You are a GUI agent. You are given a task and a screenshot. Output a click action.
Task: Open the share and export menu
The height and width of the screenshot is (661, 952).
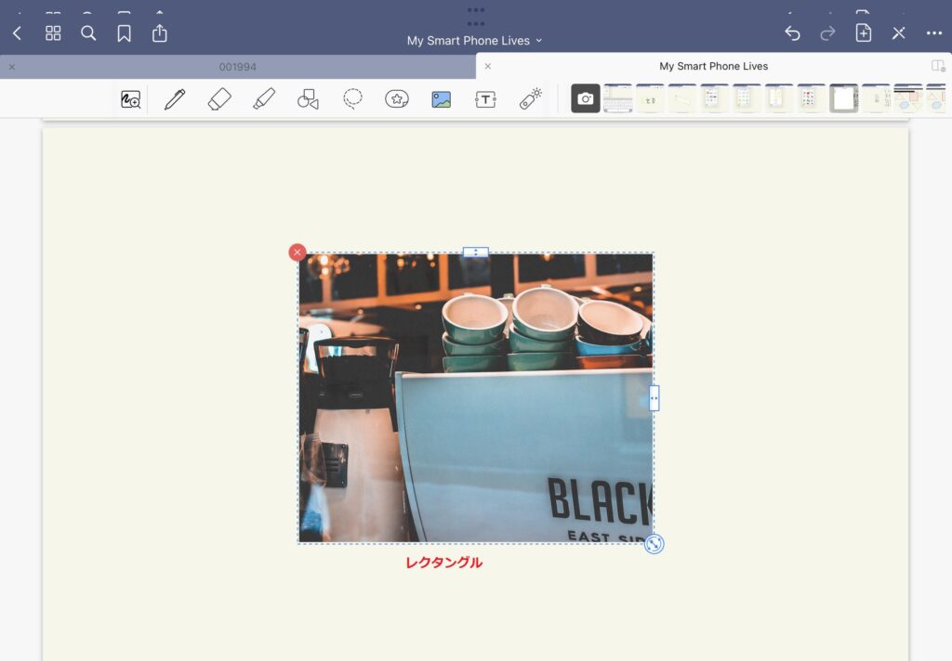point(160,32)
